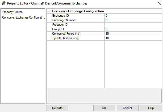Select the Consumed Period (ms) property label
Image resolution: width=163 pixels, height=112 pixels.
[x=66, y=34]
